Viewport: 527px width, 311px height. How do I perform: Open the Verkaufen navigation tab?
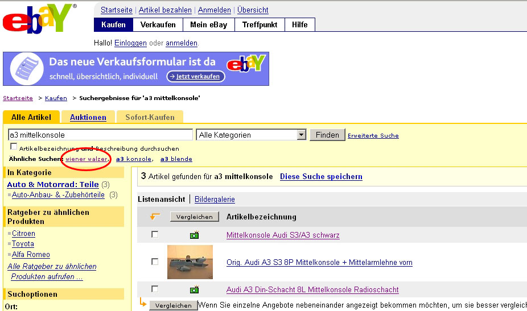[x=158, y=24]
